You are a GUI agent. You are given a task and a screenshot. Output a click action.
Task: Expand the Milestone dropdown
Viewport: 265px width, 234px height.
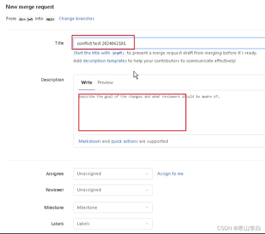click(113, 207)
